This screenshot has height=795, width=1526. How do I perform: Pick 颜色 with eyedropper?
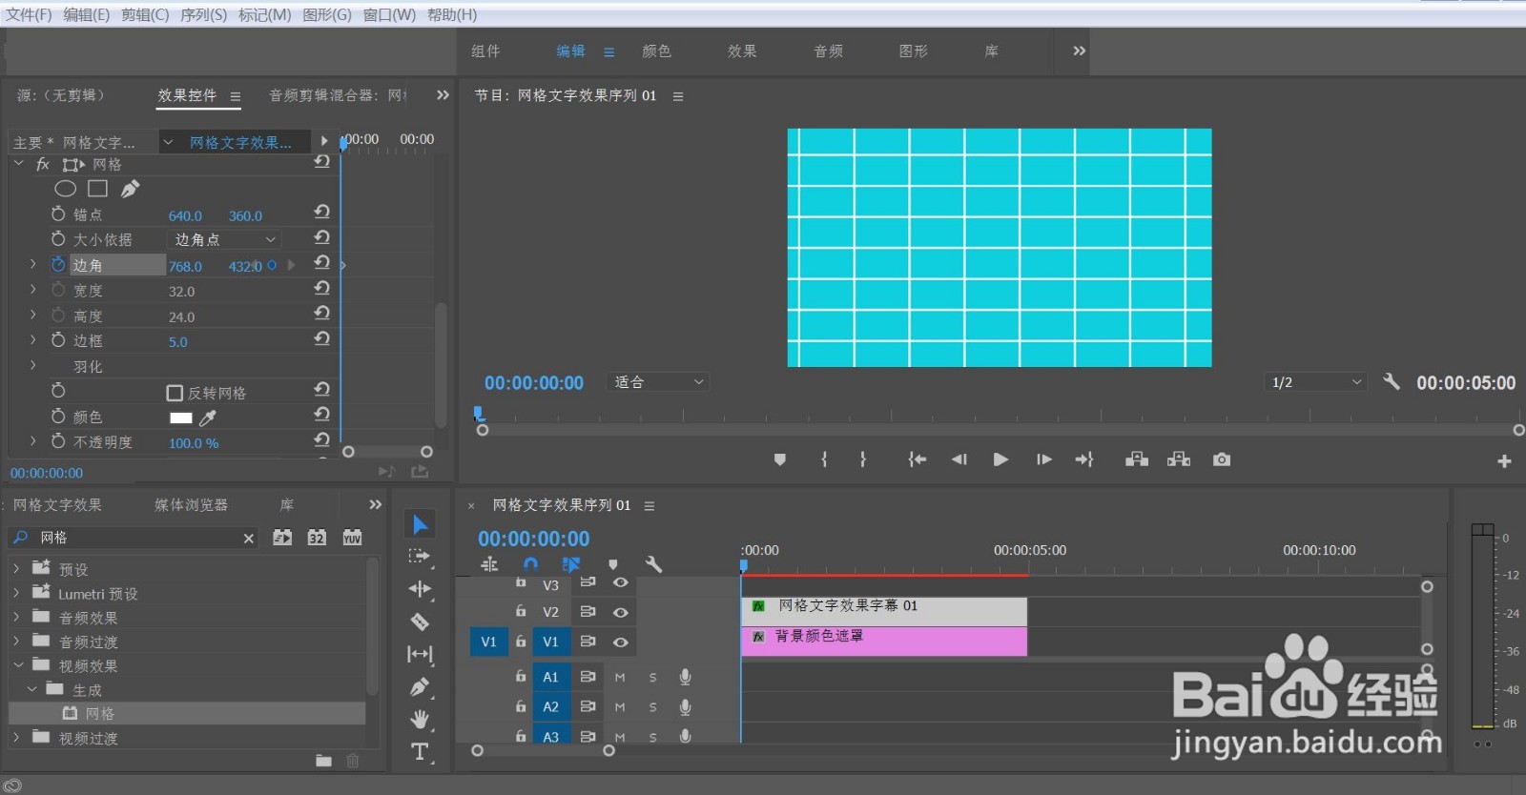click(208, 418)
